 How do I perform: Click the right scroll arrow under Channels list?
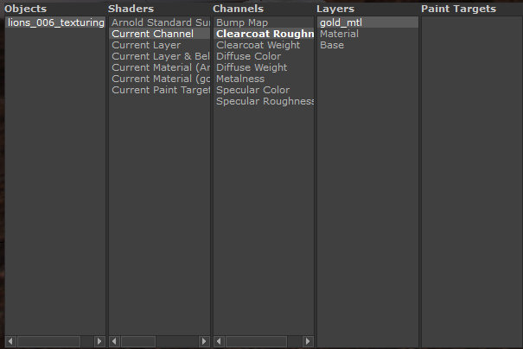pyautogui.click(x=308, y=342)
